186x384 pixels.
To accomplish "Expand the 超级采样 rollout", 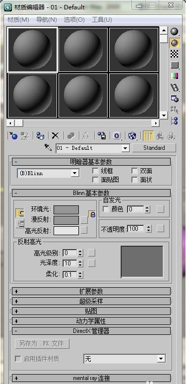I will pyautogui.click(x=91, y=301).
